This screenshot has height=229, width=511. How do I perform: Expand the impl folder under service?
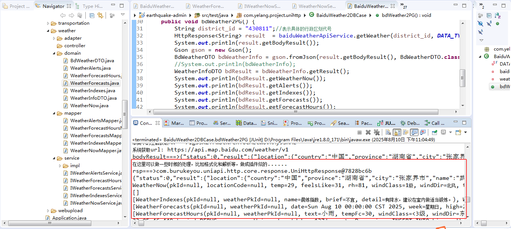tap(60, 166)
